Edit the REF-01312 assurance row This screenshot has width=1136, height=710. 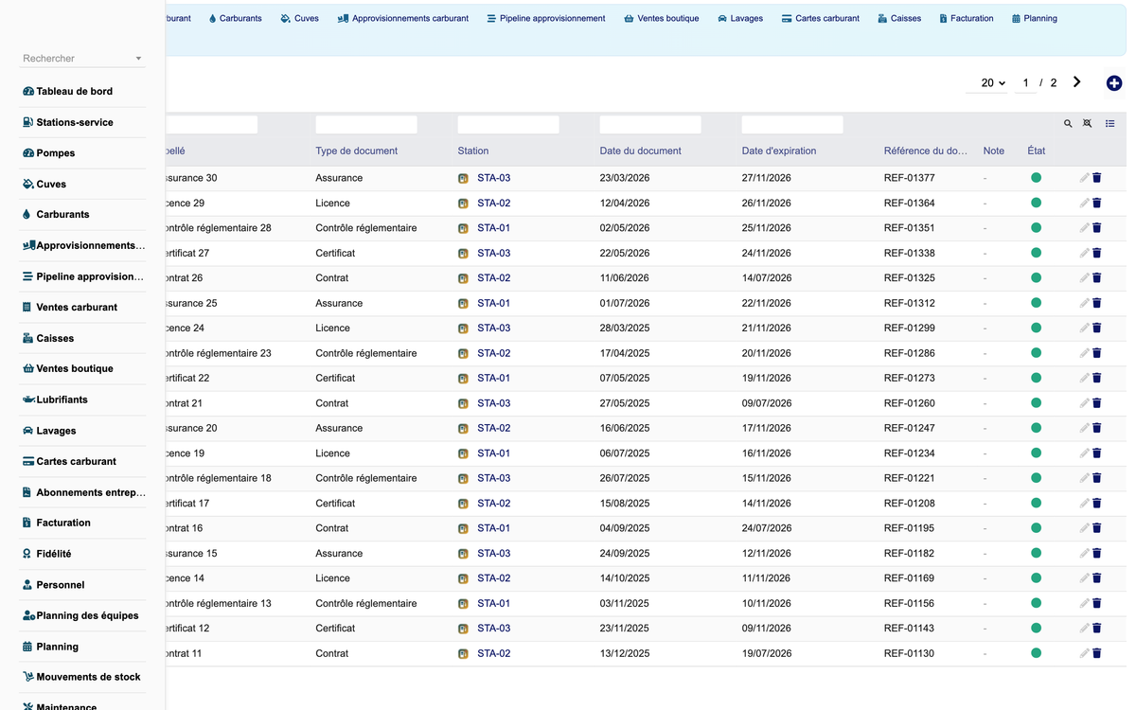1084,303
